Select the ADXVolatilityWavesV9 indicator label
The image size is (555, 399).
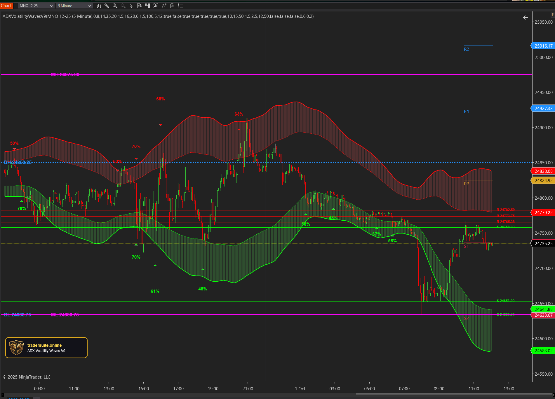tap(158, 16)
